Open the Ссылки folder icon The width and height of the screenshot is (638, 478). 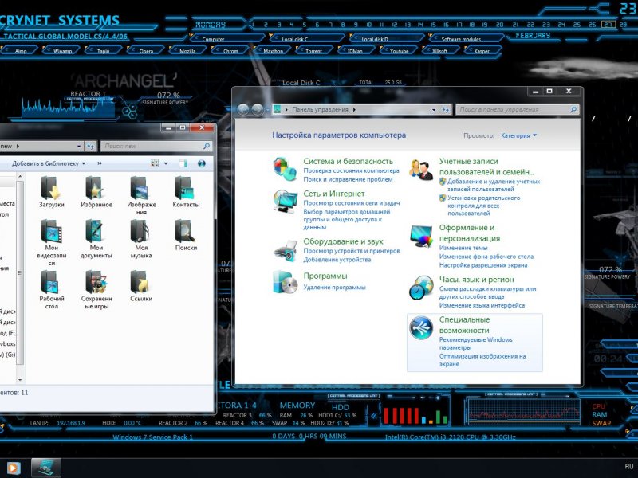pyautogui.click(x=141, y=282)
